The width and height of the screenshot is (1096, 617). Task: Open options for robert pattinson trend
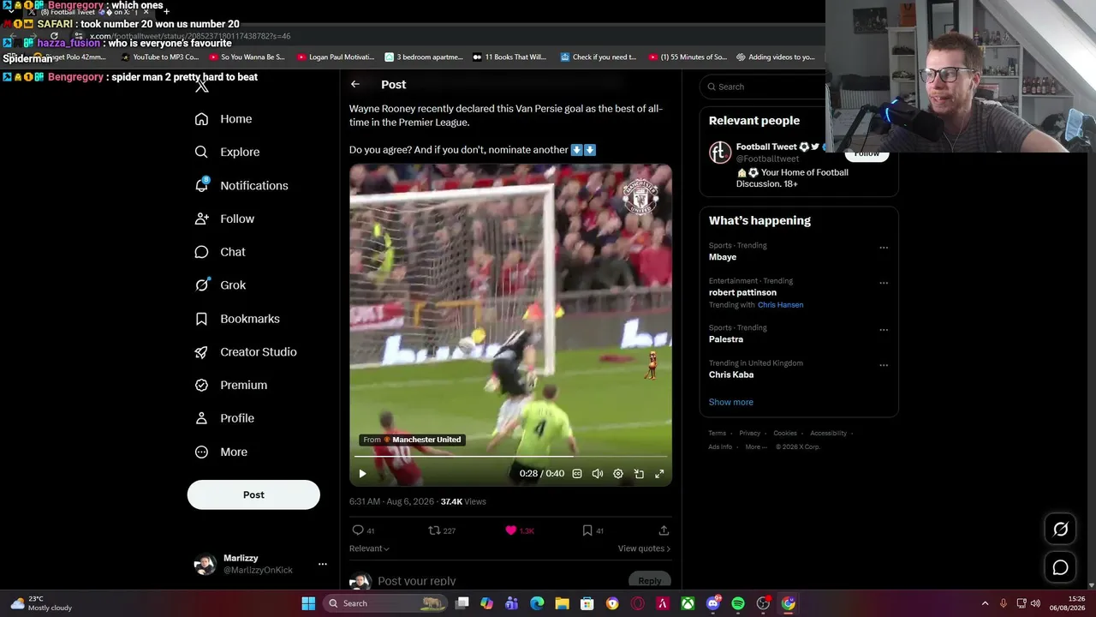coord(884,283)
